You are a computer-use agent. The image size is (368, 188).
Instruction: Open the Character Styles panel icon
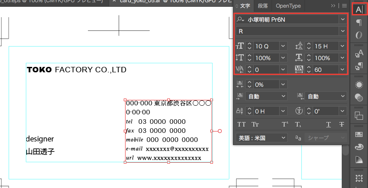(x=359, y=54)
